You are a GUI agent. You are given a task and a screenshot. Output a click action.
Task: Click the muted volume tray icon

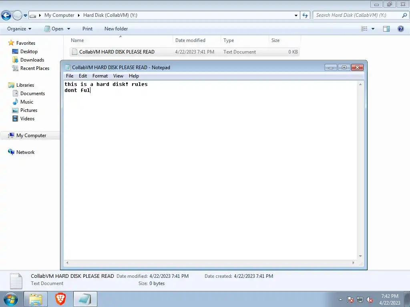tap(370, 299)
